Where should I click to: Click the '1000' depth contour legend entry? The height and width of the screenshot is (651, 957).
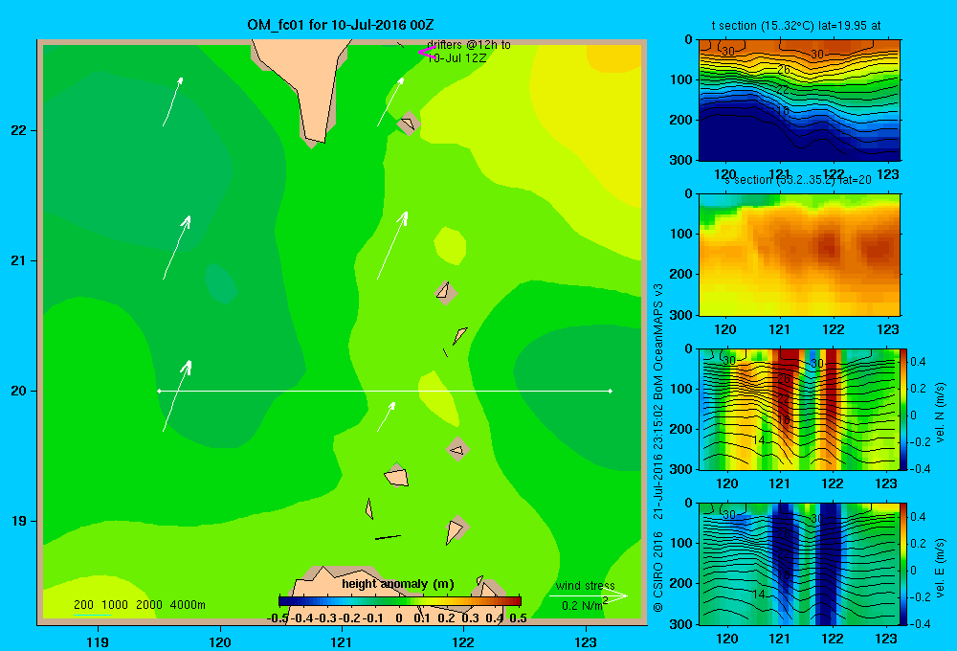click(x=115, y=605)
